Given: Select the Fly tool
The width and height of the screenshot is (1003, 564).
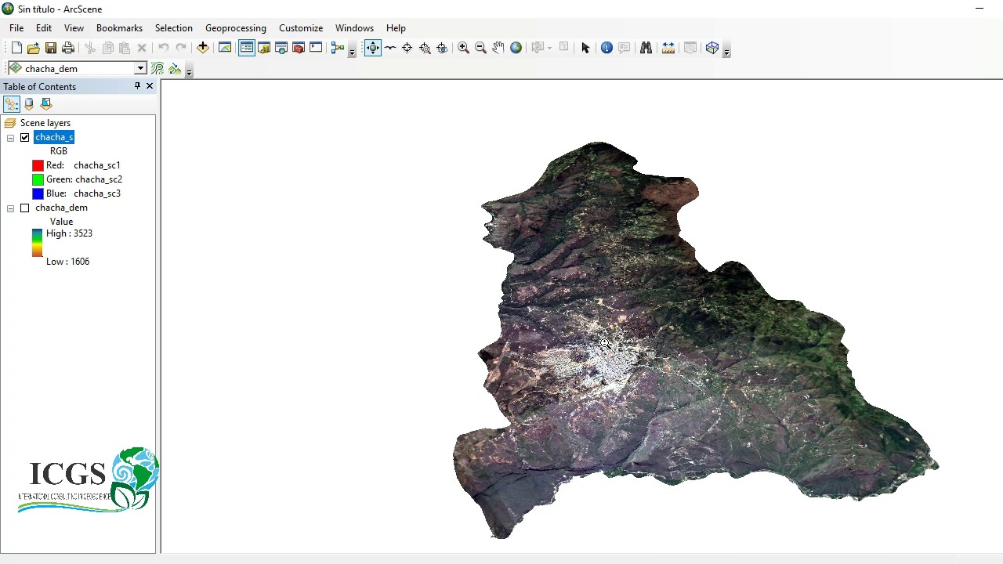Looking at the screenshot, I should (x=390, y=48).
